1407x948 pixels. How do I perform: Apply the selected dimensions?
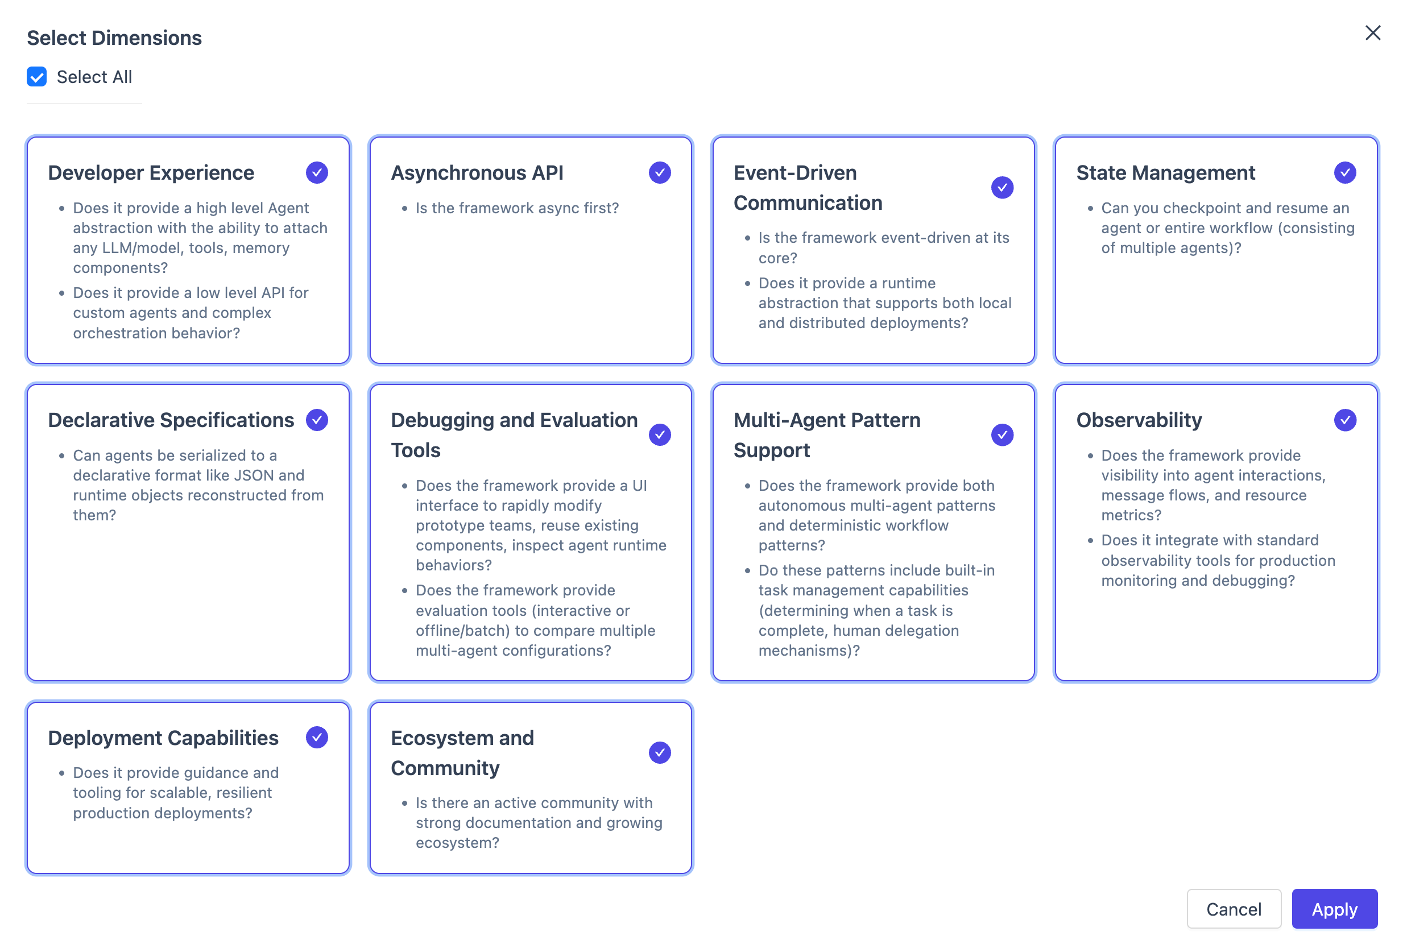click(x=1334, y=909)
